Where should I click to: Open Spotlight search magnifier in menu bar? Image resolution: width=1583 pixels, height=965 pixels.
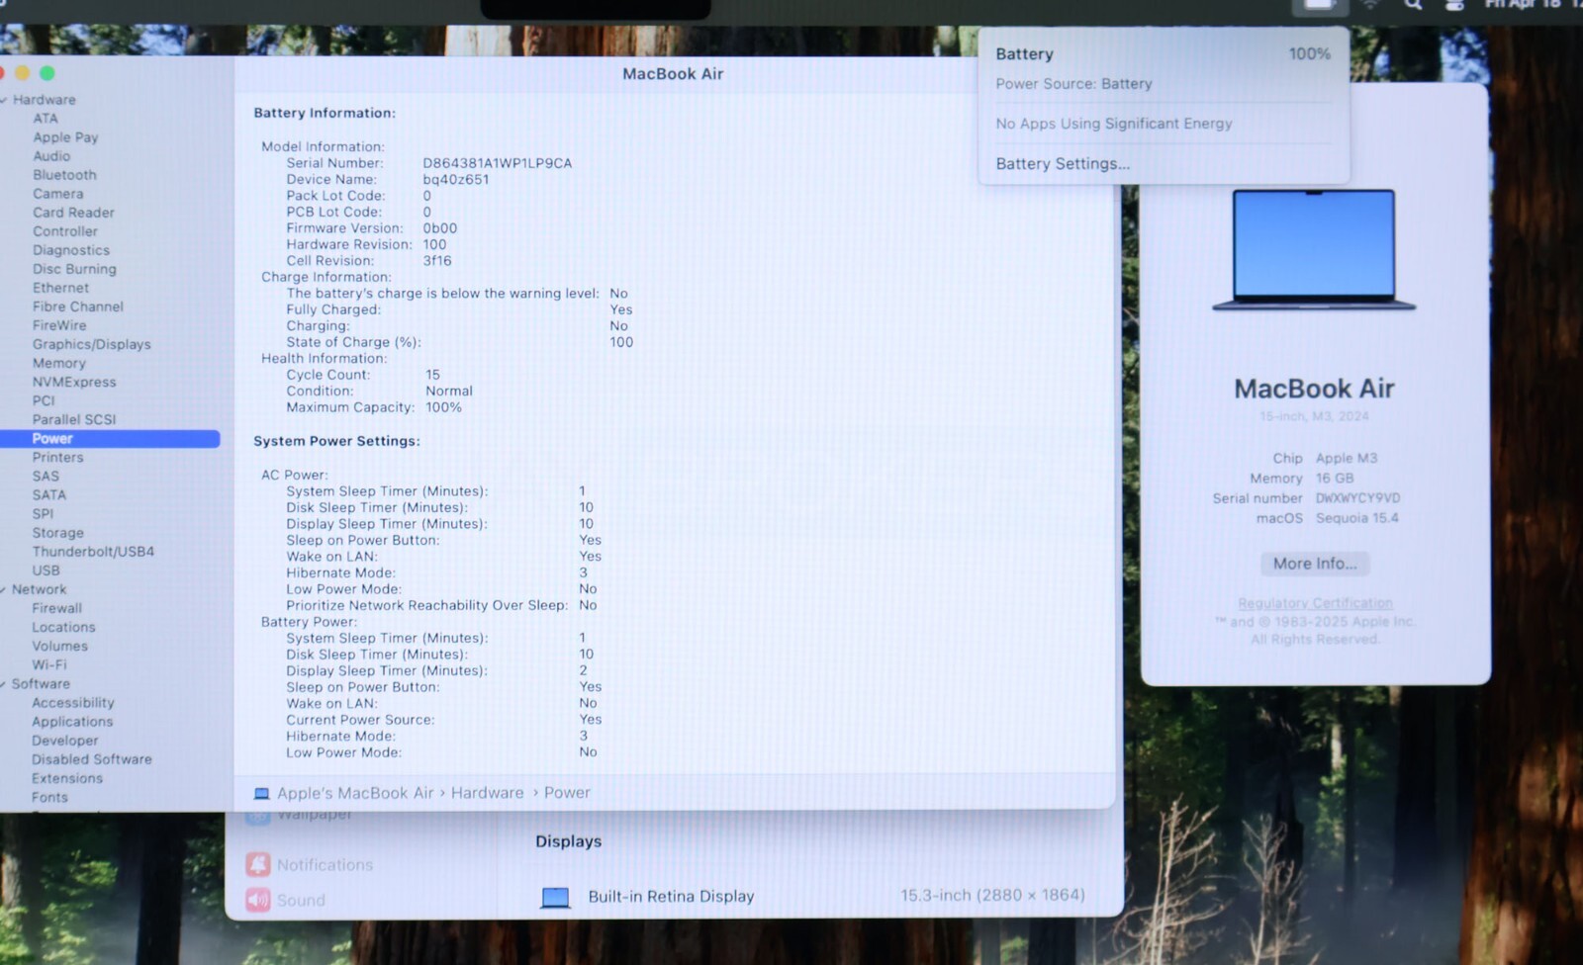(x=1413, y=5)
